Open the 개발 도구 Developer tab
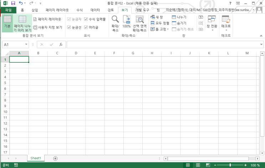Image resolution: width=265 pixels, height=168 pixels. pos(142,10)
